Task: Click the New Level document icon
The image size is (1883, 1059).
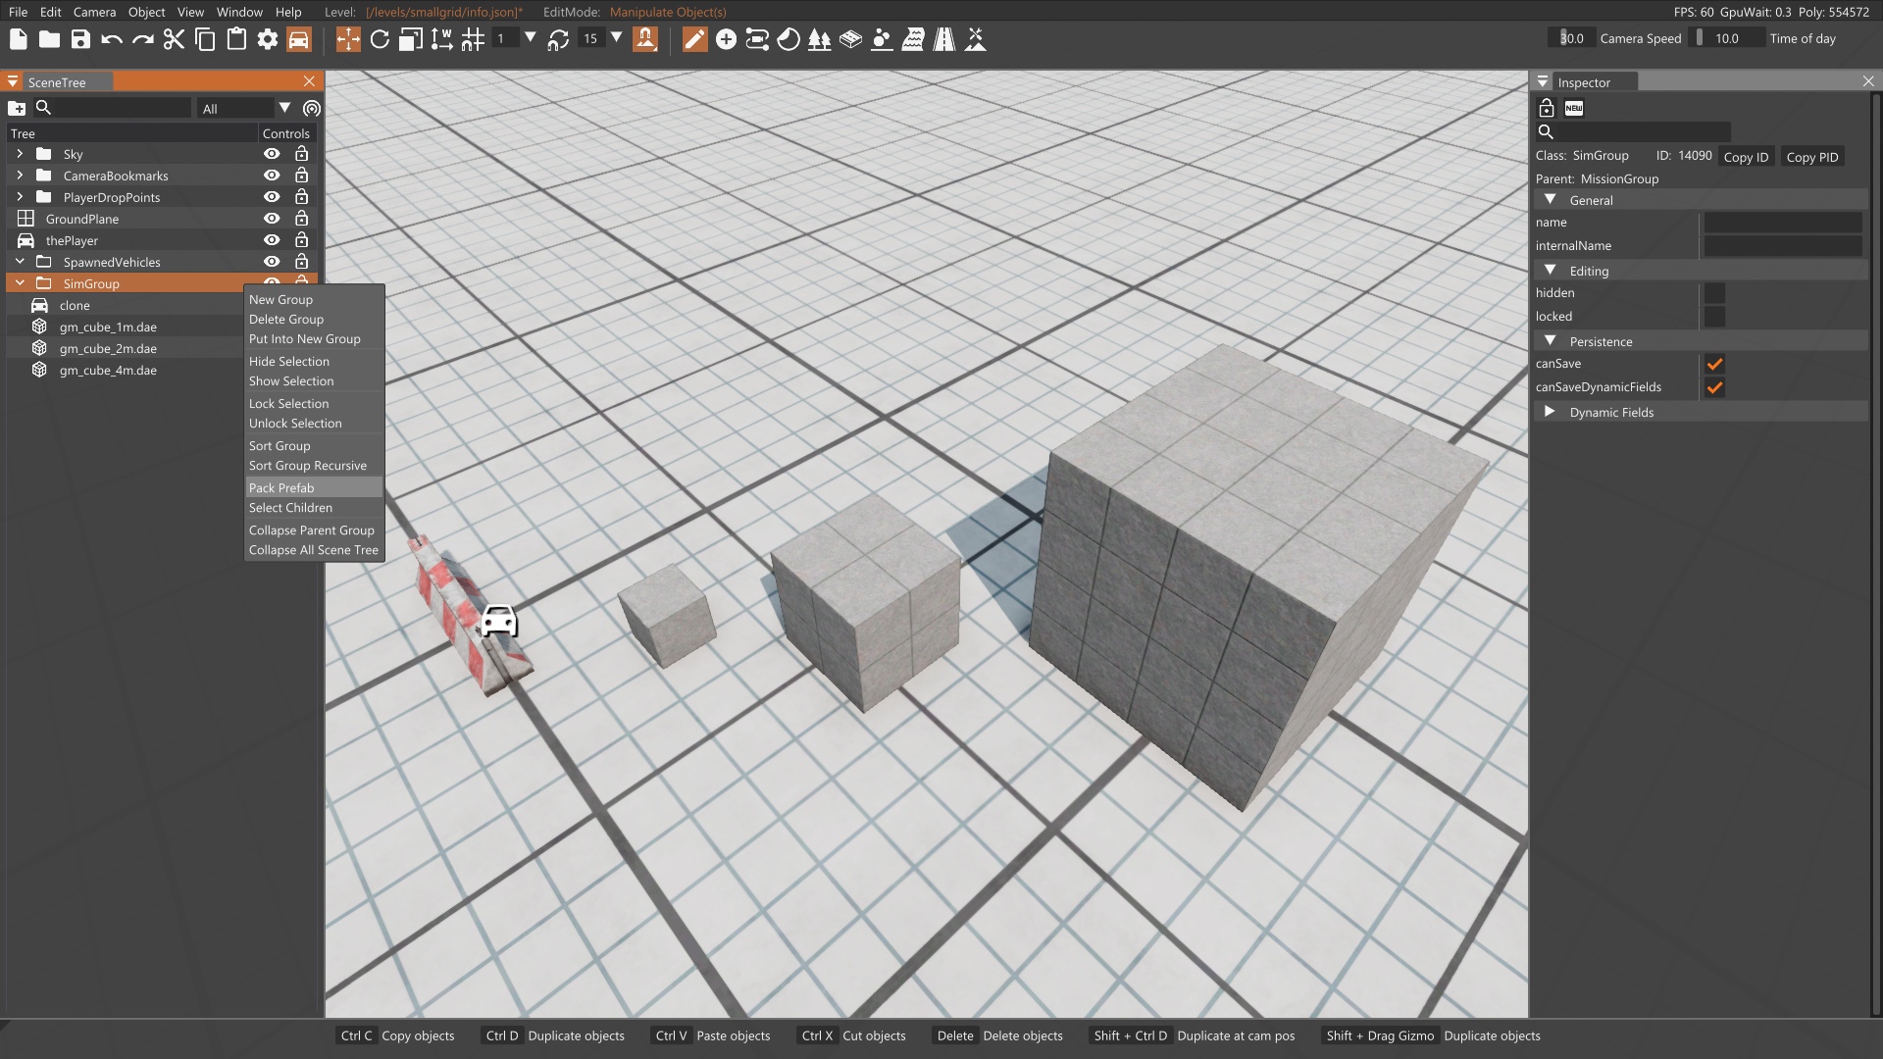Action: point(18,39)
